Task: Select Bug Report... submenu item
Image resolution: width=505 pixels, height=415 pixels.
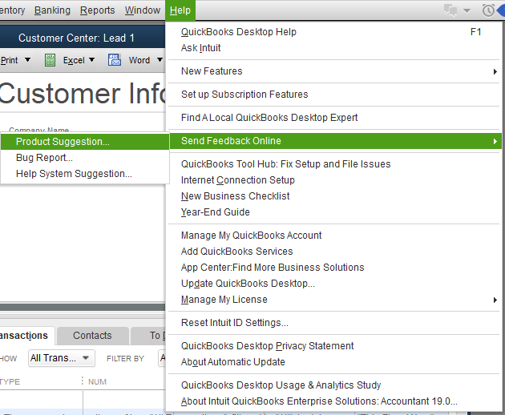Action: (85, 158)
